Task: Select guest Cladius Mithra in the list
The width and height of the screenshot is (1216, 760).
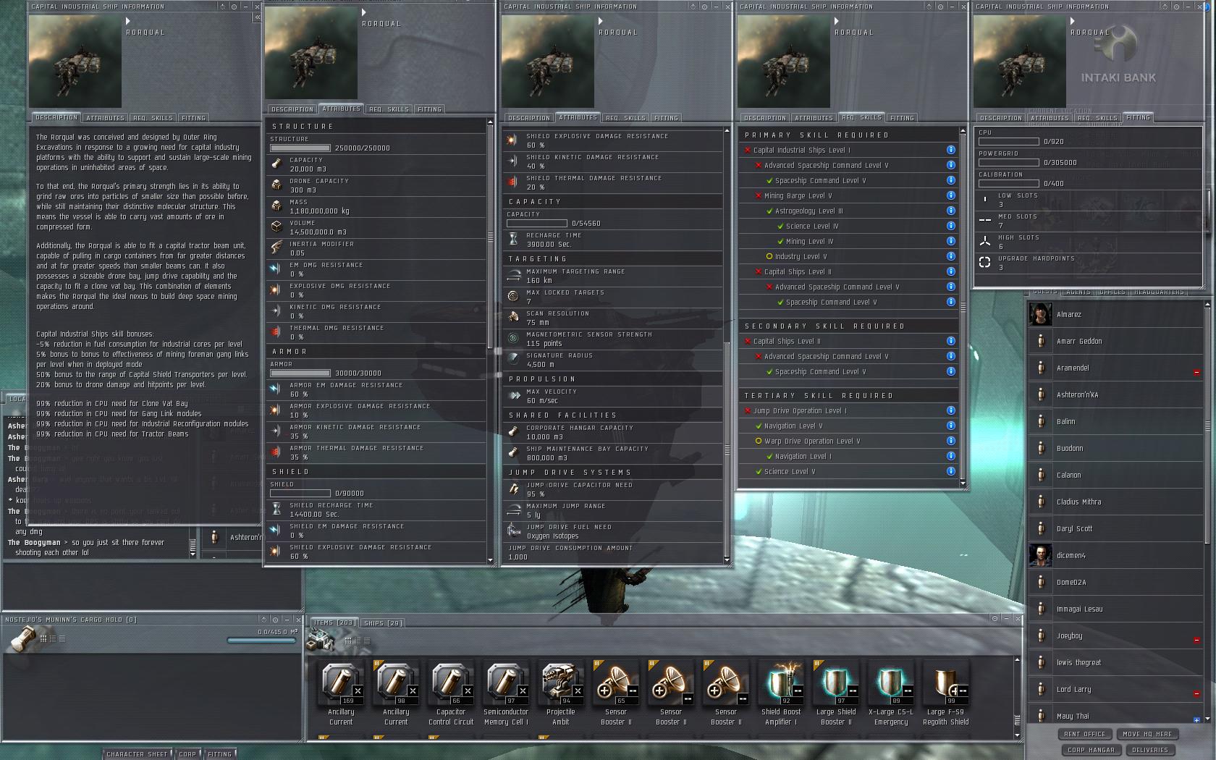Action: [1115, 502]
